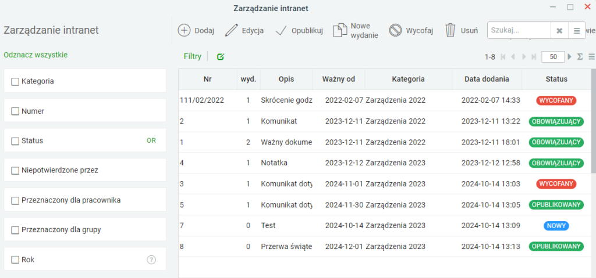Apply page size arrow next to 50
This screenshot has width=596, height=278.
pyautogui.click(x=569, y=57)
